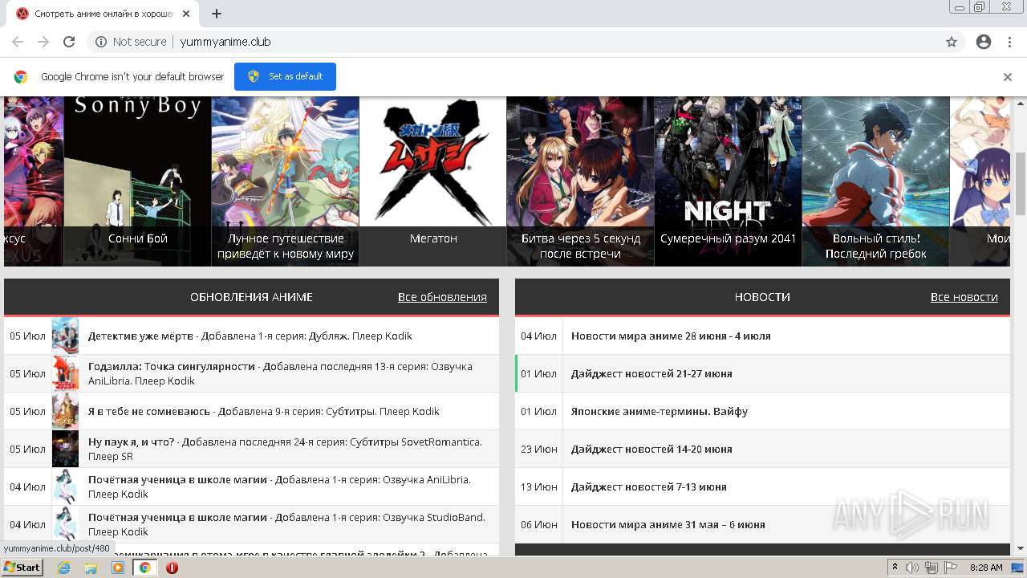Screen dimensions: 1027x578
Task: Open Лунное путешествие приведёт к новому миру poster
Action: pyautogui.click(x=285, y=181)
